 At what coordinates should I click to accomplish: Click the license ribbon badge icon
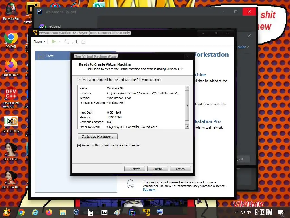point(130,184)
